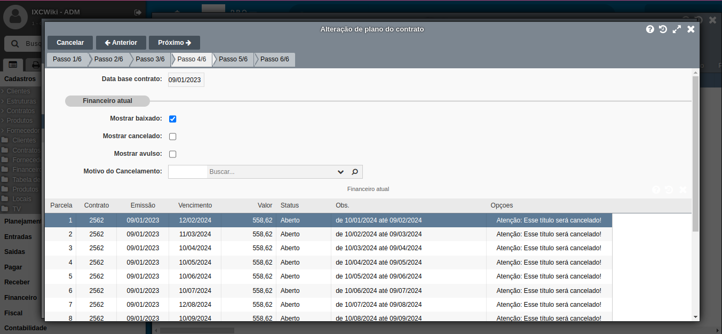Viewport: 722px width, 334px height.
Task: Click the faded history icon of Financeiro atual grid
Action: [669, 190]
